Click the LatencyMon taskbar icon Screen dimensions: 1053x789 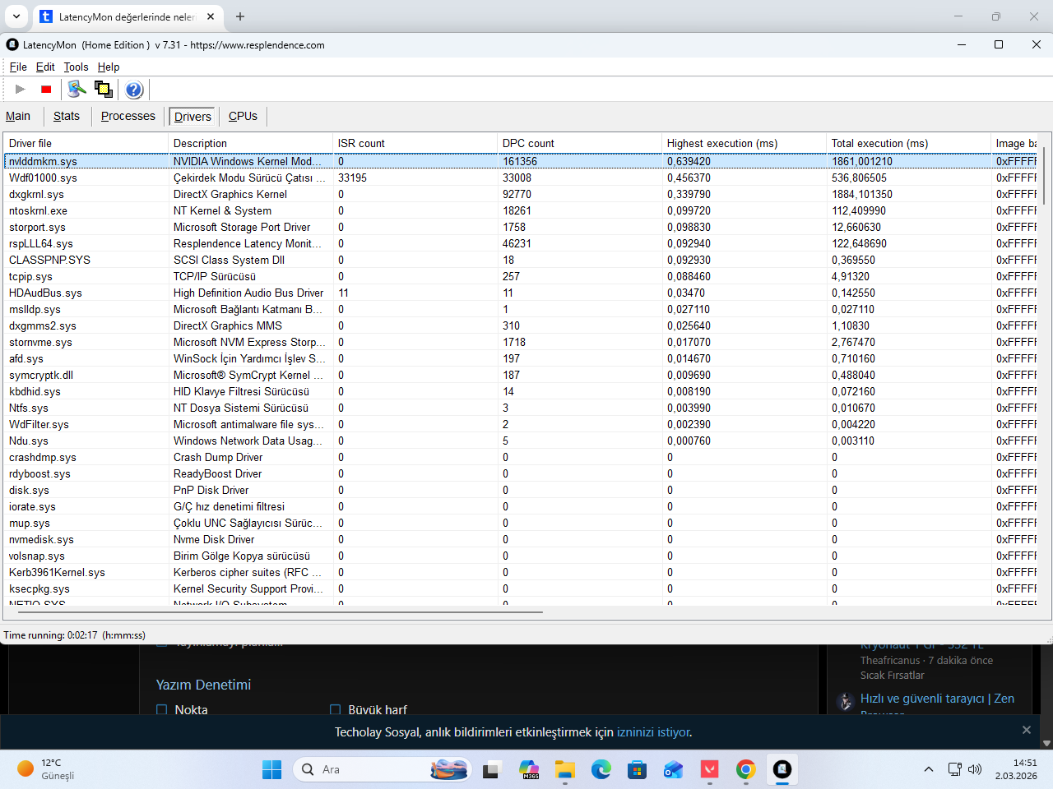tap(782, 769)
